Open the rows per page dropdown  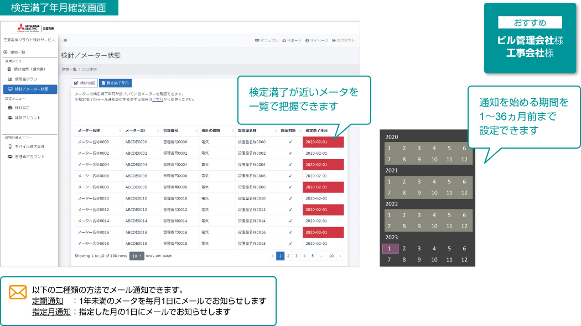pyautogui.click(x=136, y=256)
